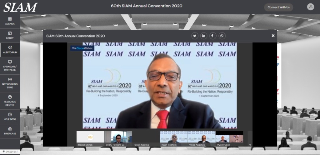Enter the Networking Zone
This screenshot has height=155, width=320.
10,83
